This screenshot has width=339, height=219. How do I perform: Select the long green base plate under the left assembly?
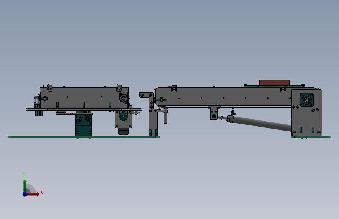pos(83,137)
